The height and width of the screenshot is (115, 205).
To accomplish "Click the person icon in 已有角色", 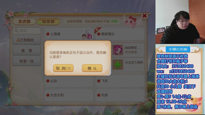I will pos(18,40).
